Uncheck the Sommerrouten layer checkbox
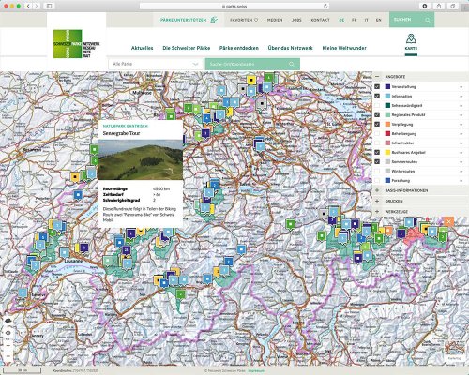The width and height of the screenshot is (469, 375). pos(377,161)
